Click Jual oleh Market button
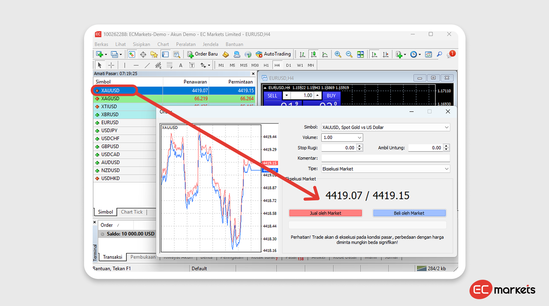The height and width of the screenshot is (306, 549). point(325,213)
